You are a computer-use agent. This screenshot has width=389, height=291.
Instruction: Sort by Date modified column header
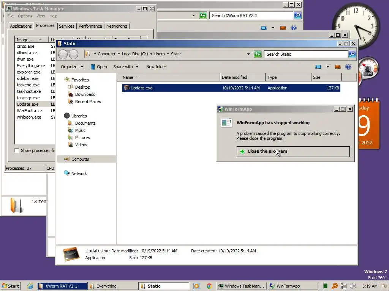243,77
